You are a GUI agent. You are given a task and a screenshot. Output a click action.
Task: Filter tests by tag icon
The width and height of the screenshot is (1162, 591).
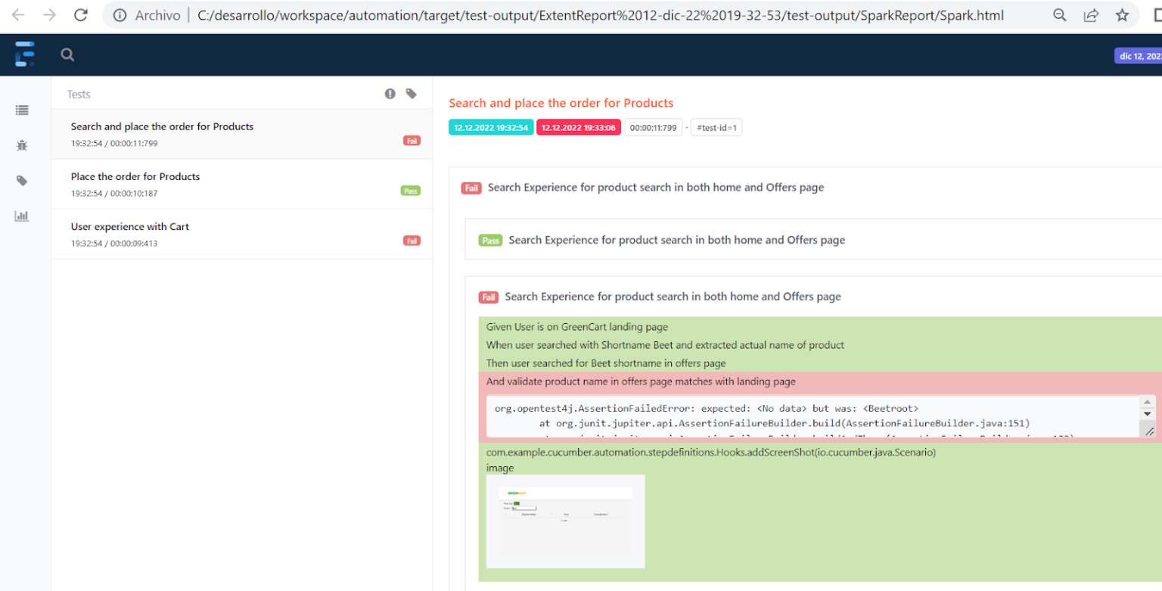coord(411,94)
